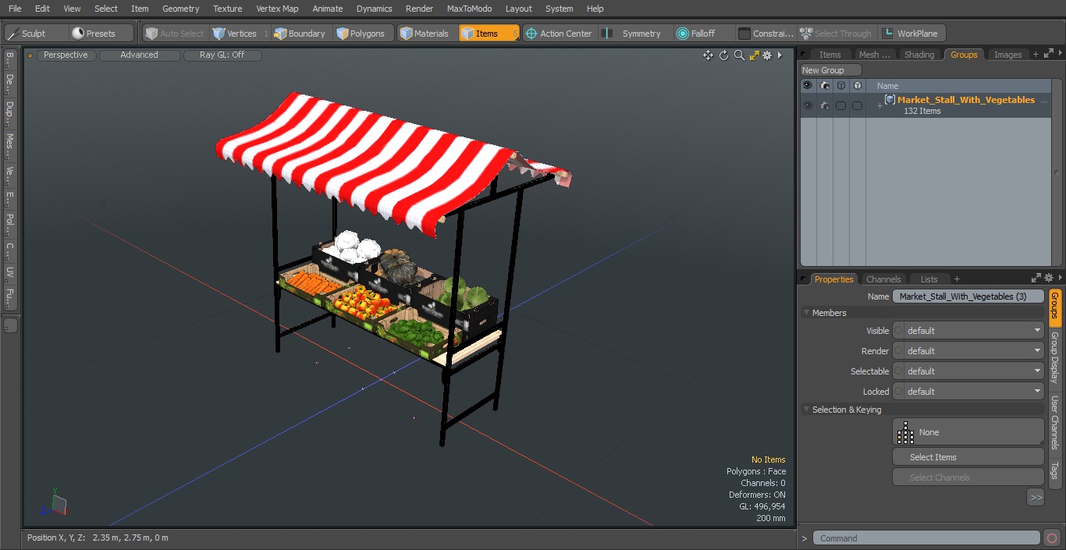Screen dimensions: 1066x550
Task: Open Properties panel settings gear
Action: 1049,278
